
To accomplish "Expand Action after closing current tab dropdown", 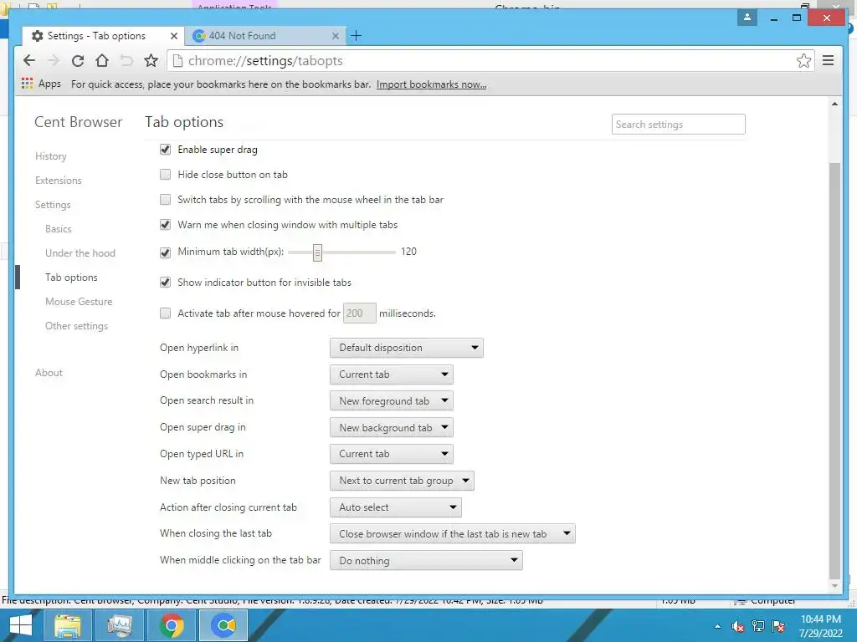I will click(x=396, y=507).
